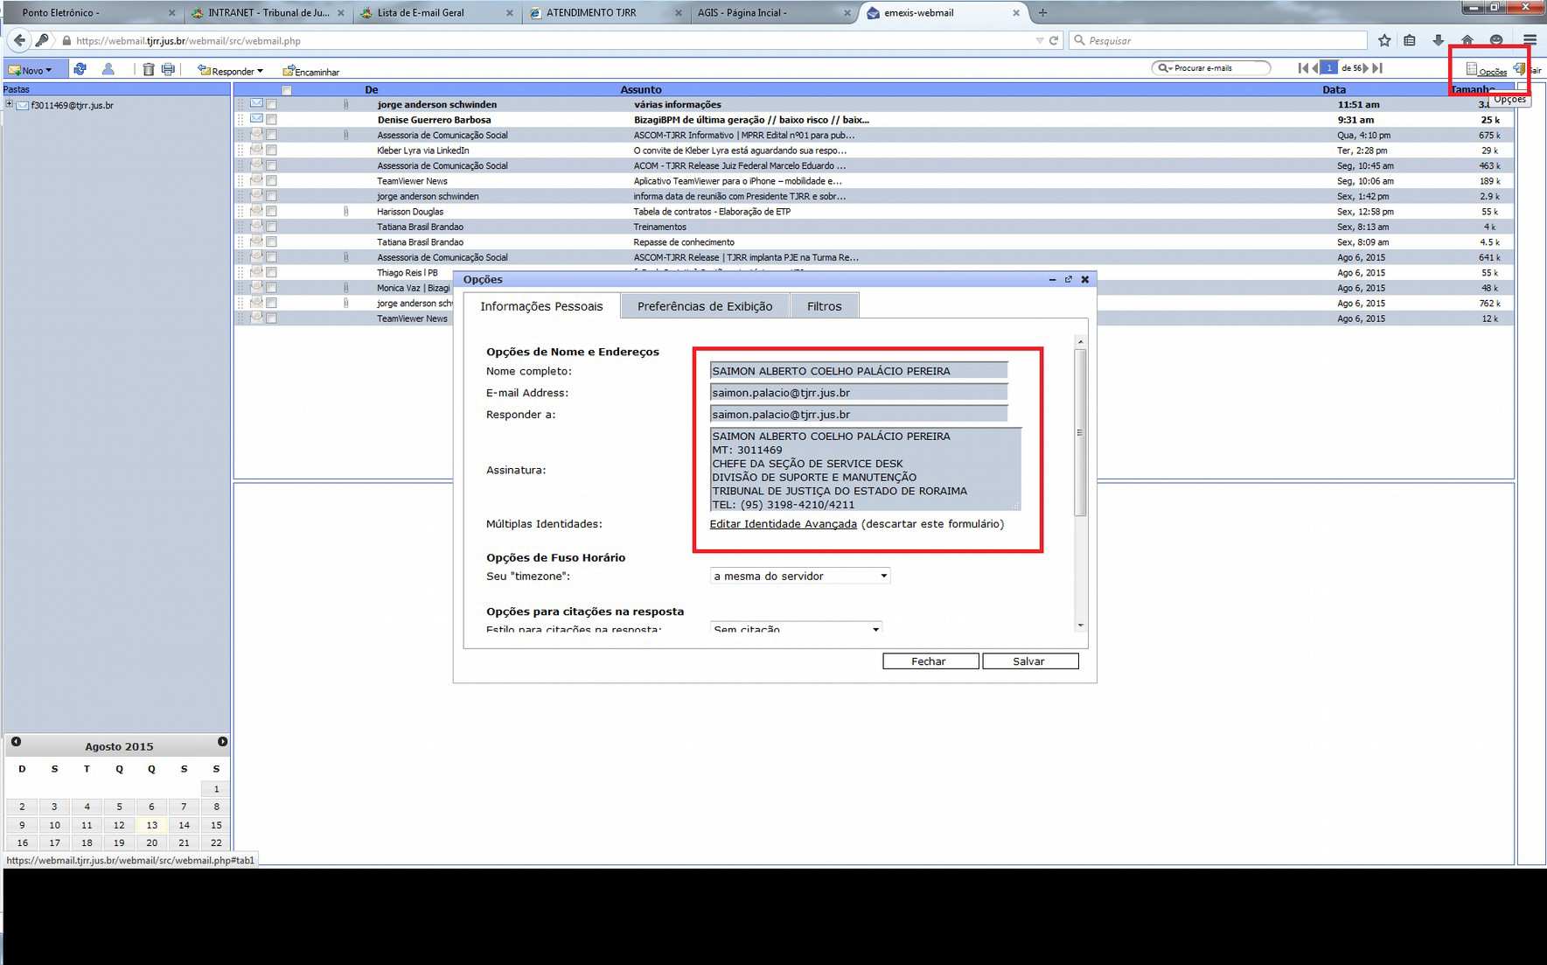Check the Harisson Douglas message
This screenshot has width=1547, height=965.
(271, 212)
